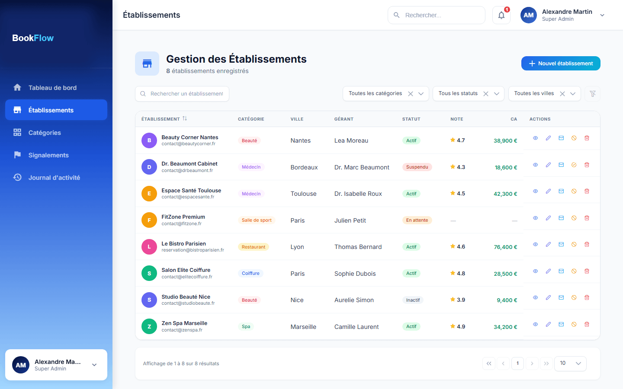The height and width of the screenshot is (389, 623).
Task: Edit Dr. Beaumont Cabinet with pencil icon
Action: tap(548, 165)
